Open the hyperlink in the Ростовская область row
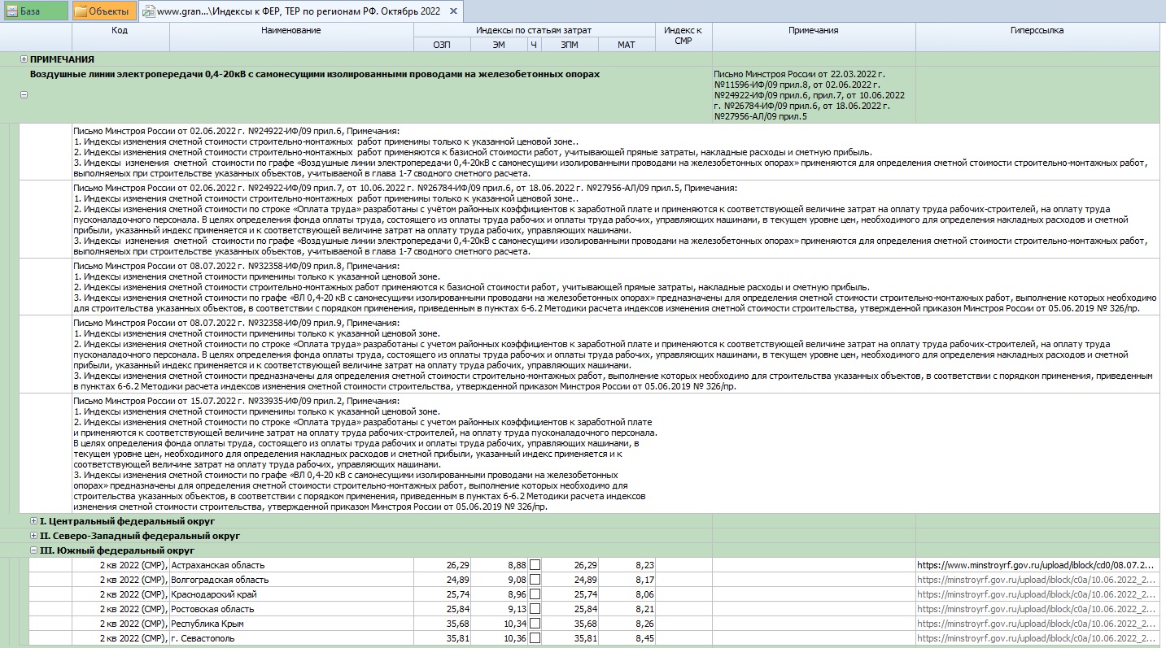 point(1036,609)
